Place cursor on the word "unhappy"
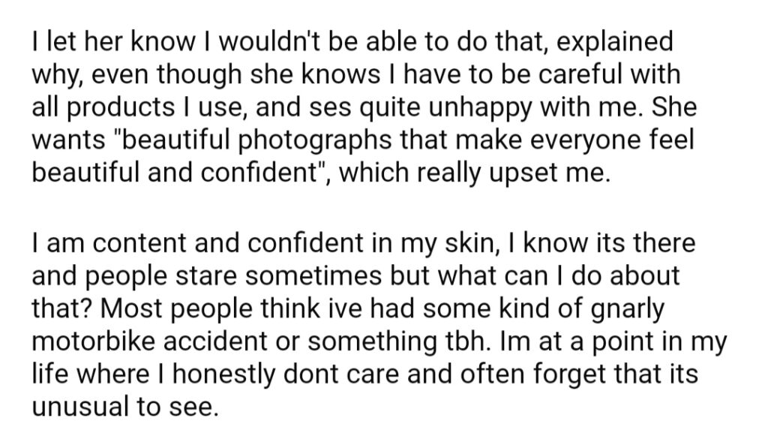 coord(480,109)
